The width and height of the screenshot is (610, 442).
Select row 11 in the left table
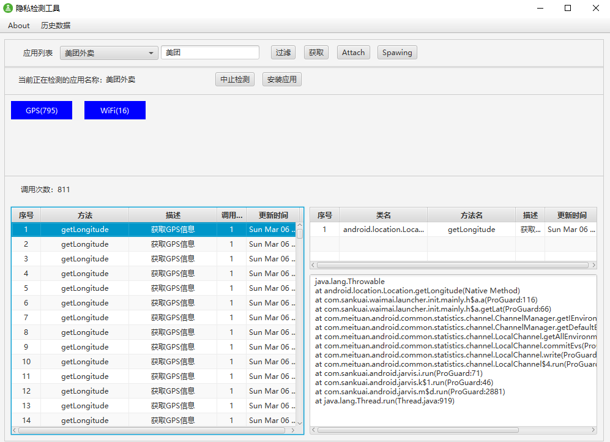point(154,376)
